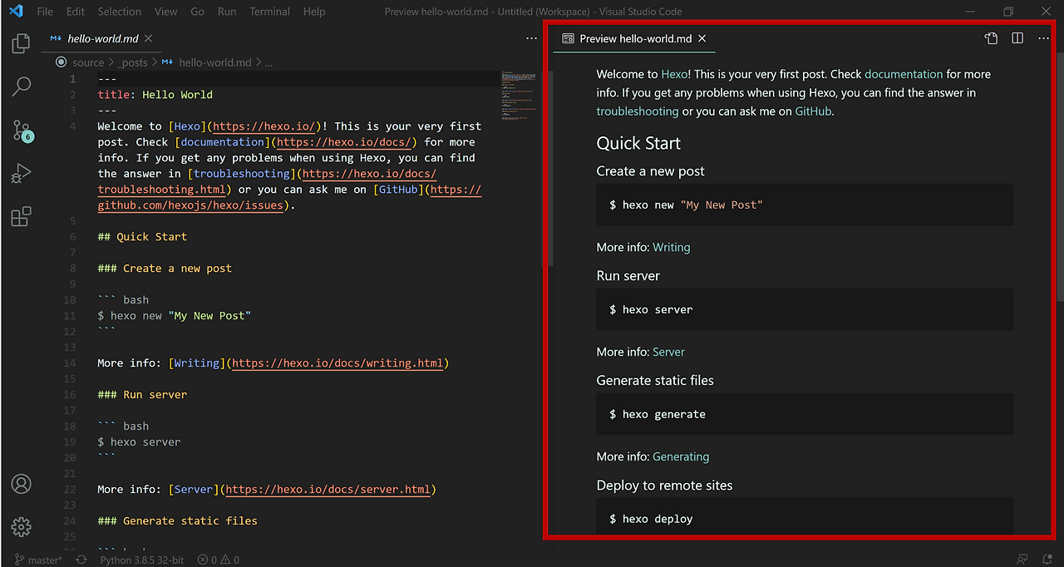The height and width of the screenshot is (567, 1064).
Task: Open the Explorer view in activity bar
Action: pos(22,43)
